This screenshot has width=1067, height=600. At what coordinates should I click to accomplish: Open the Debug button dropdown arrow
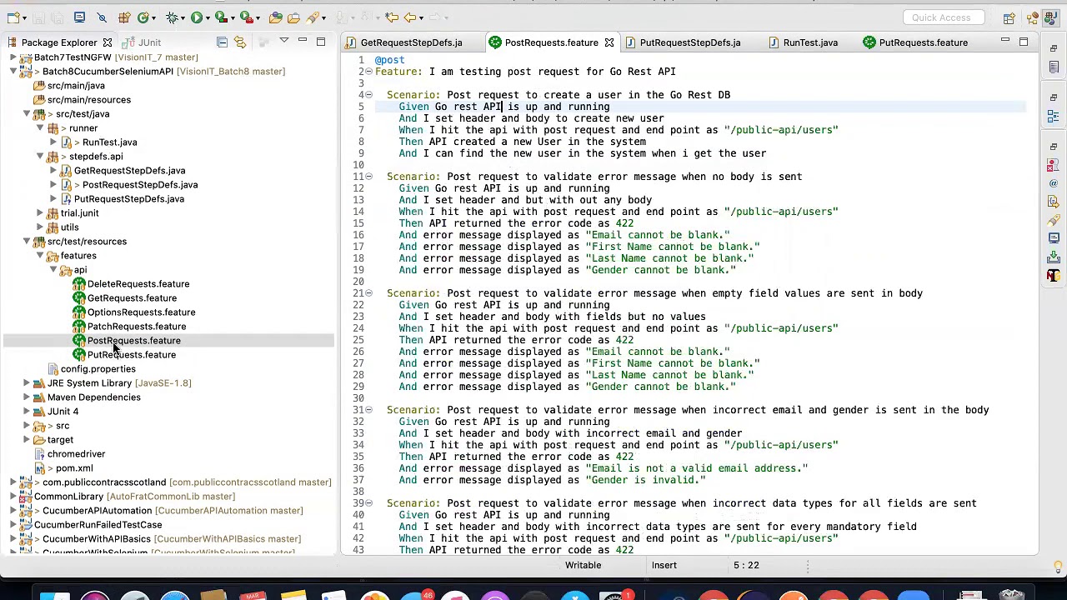183,17
